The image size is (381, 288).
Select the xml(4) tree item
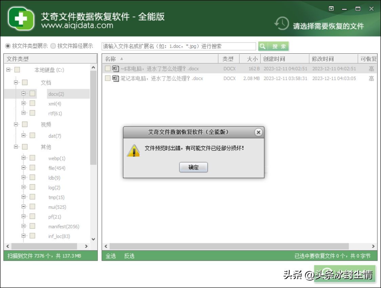coord(55,104)
